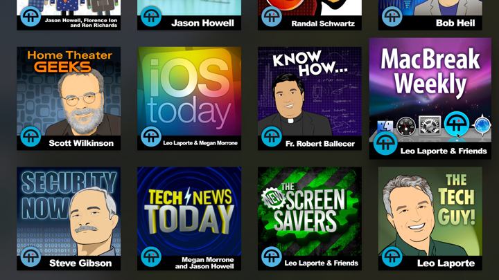499x280 pixels.
Task: Click TWiT logo on Security Now tile
Action: (x=30, y=256)
